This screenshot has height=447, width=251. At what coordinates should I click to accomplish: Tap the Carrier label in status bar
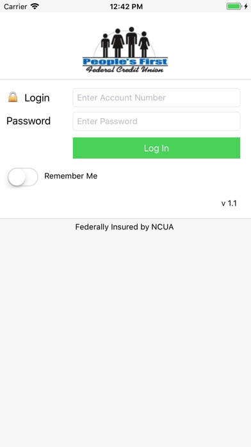[15, 6]
